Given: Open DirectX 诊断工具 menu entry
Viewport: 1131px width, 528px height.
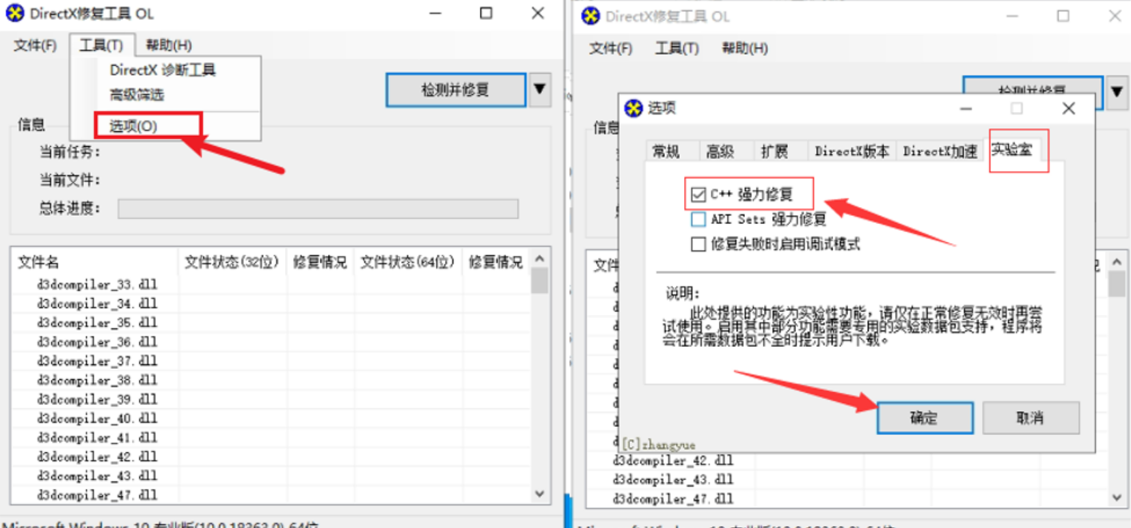Looking at the screenshot, I should click(x=163, y=70).
